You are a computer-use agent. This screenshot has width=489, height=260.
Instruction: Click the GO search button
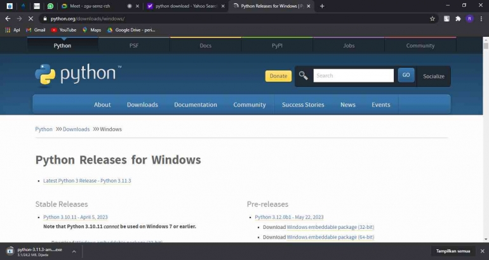(406, 75)
